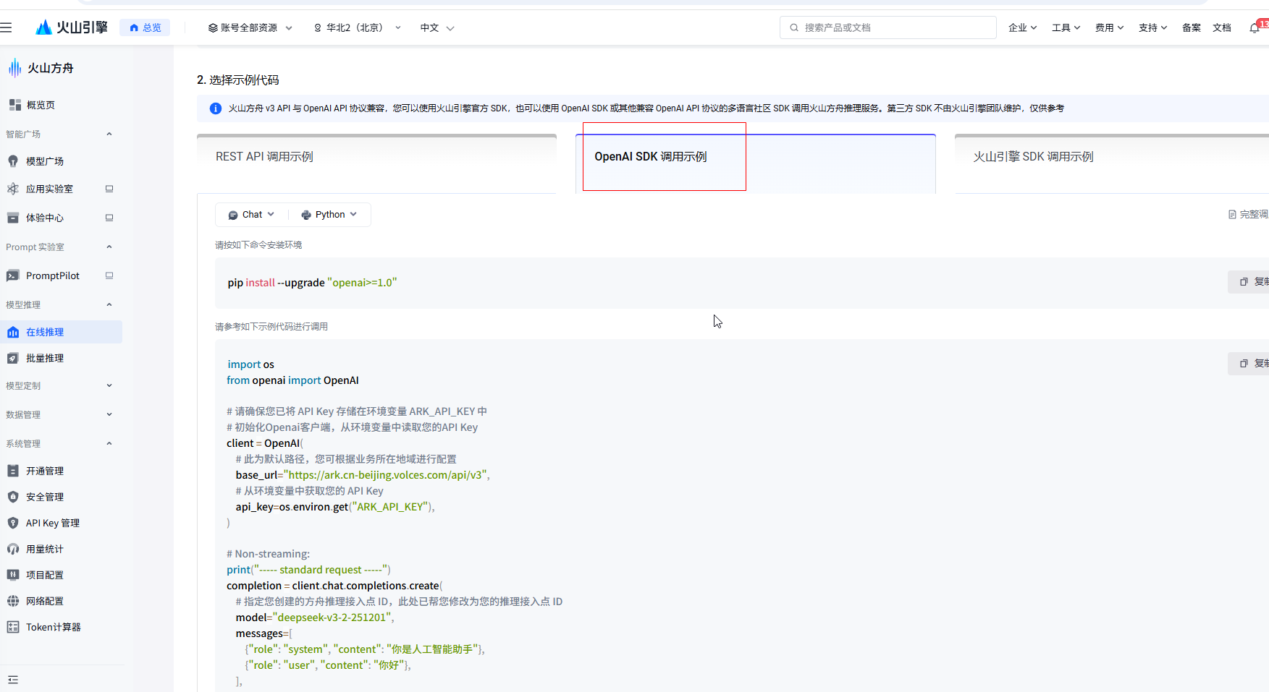Click the PromptPilot terminal icon
Image resolution: width=1269 pixels, height=692 pixels.
tap(13, 275)
